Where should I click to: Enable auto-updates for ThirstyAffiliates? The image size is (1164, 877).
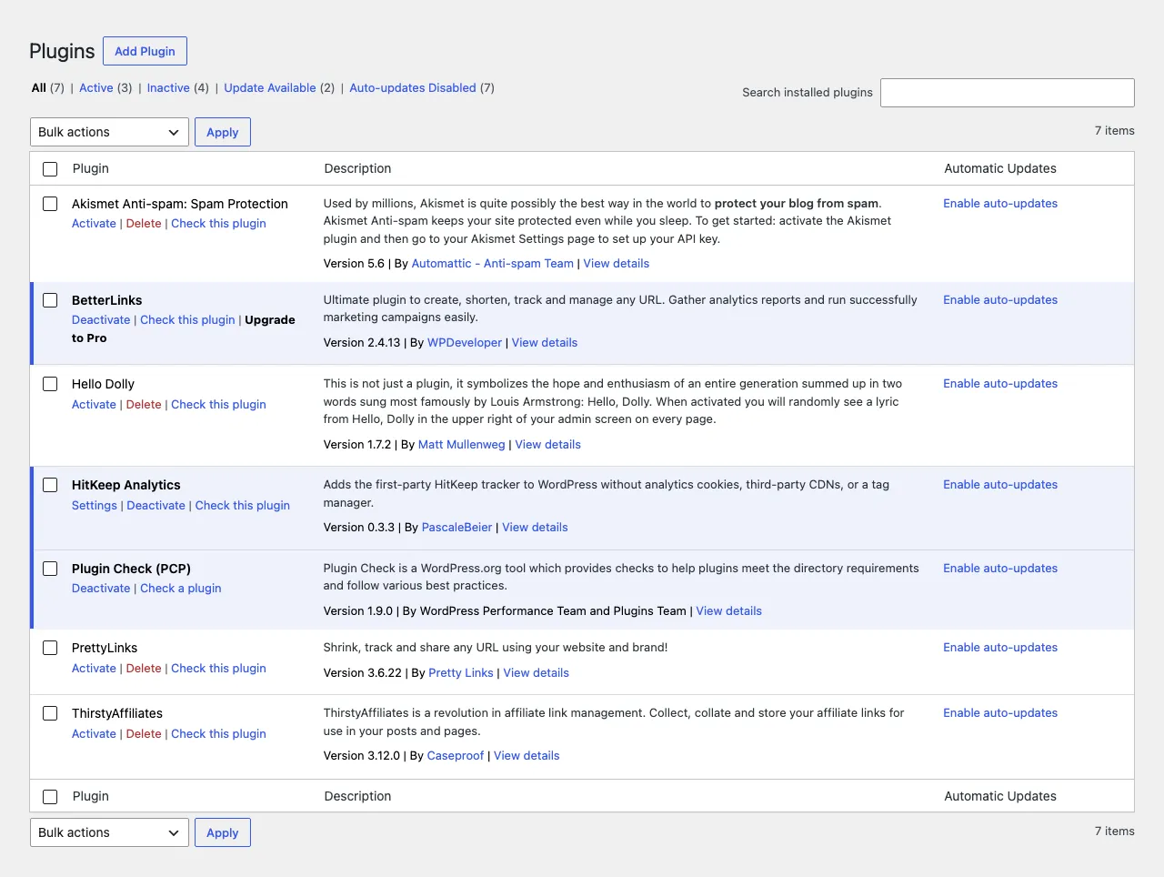pyautogui.click(x=1000, y=713)
